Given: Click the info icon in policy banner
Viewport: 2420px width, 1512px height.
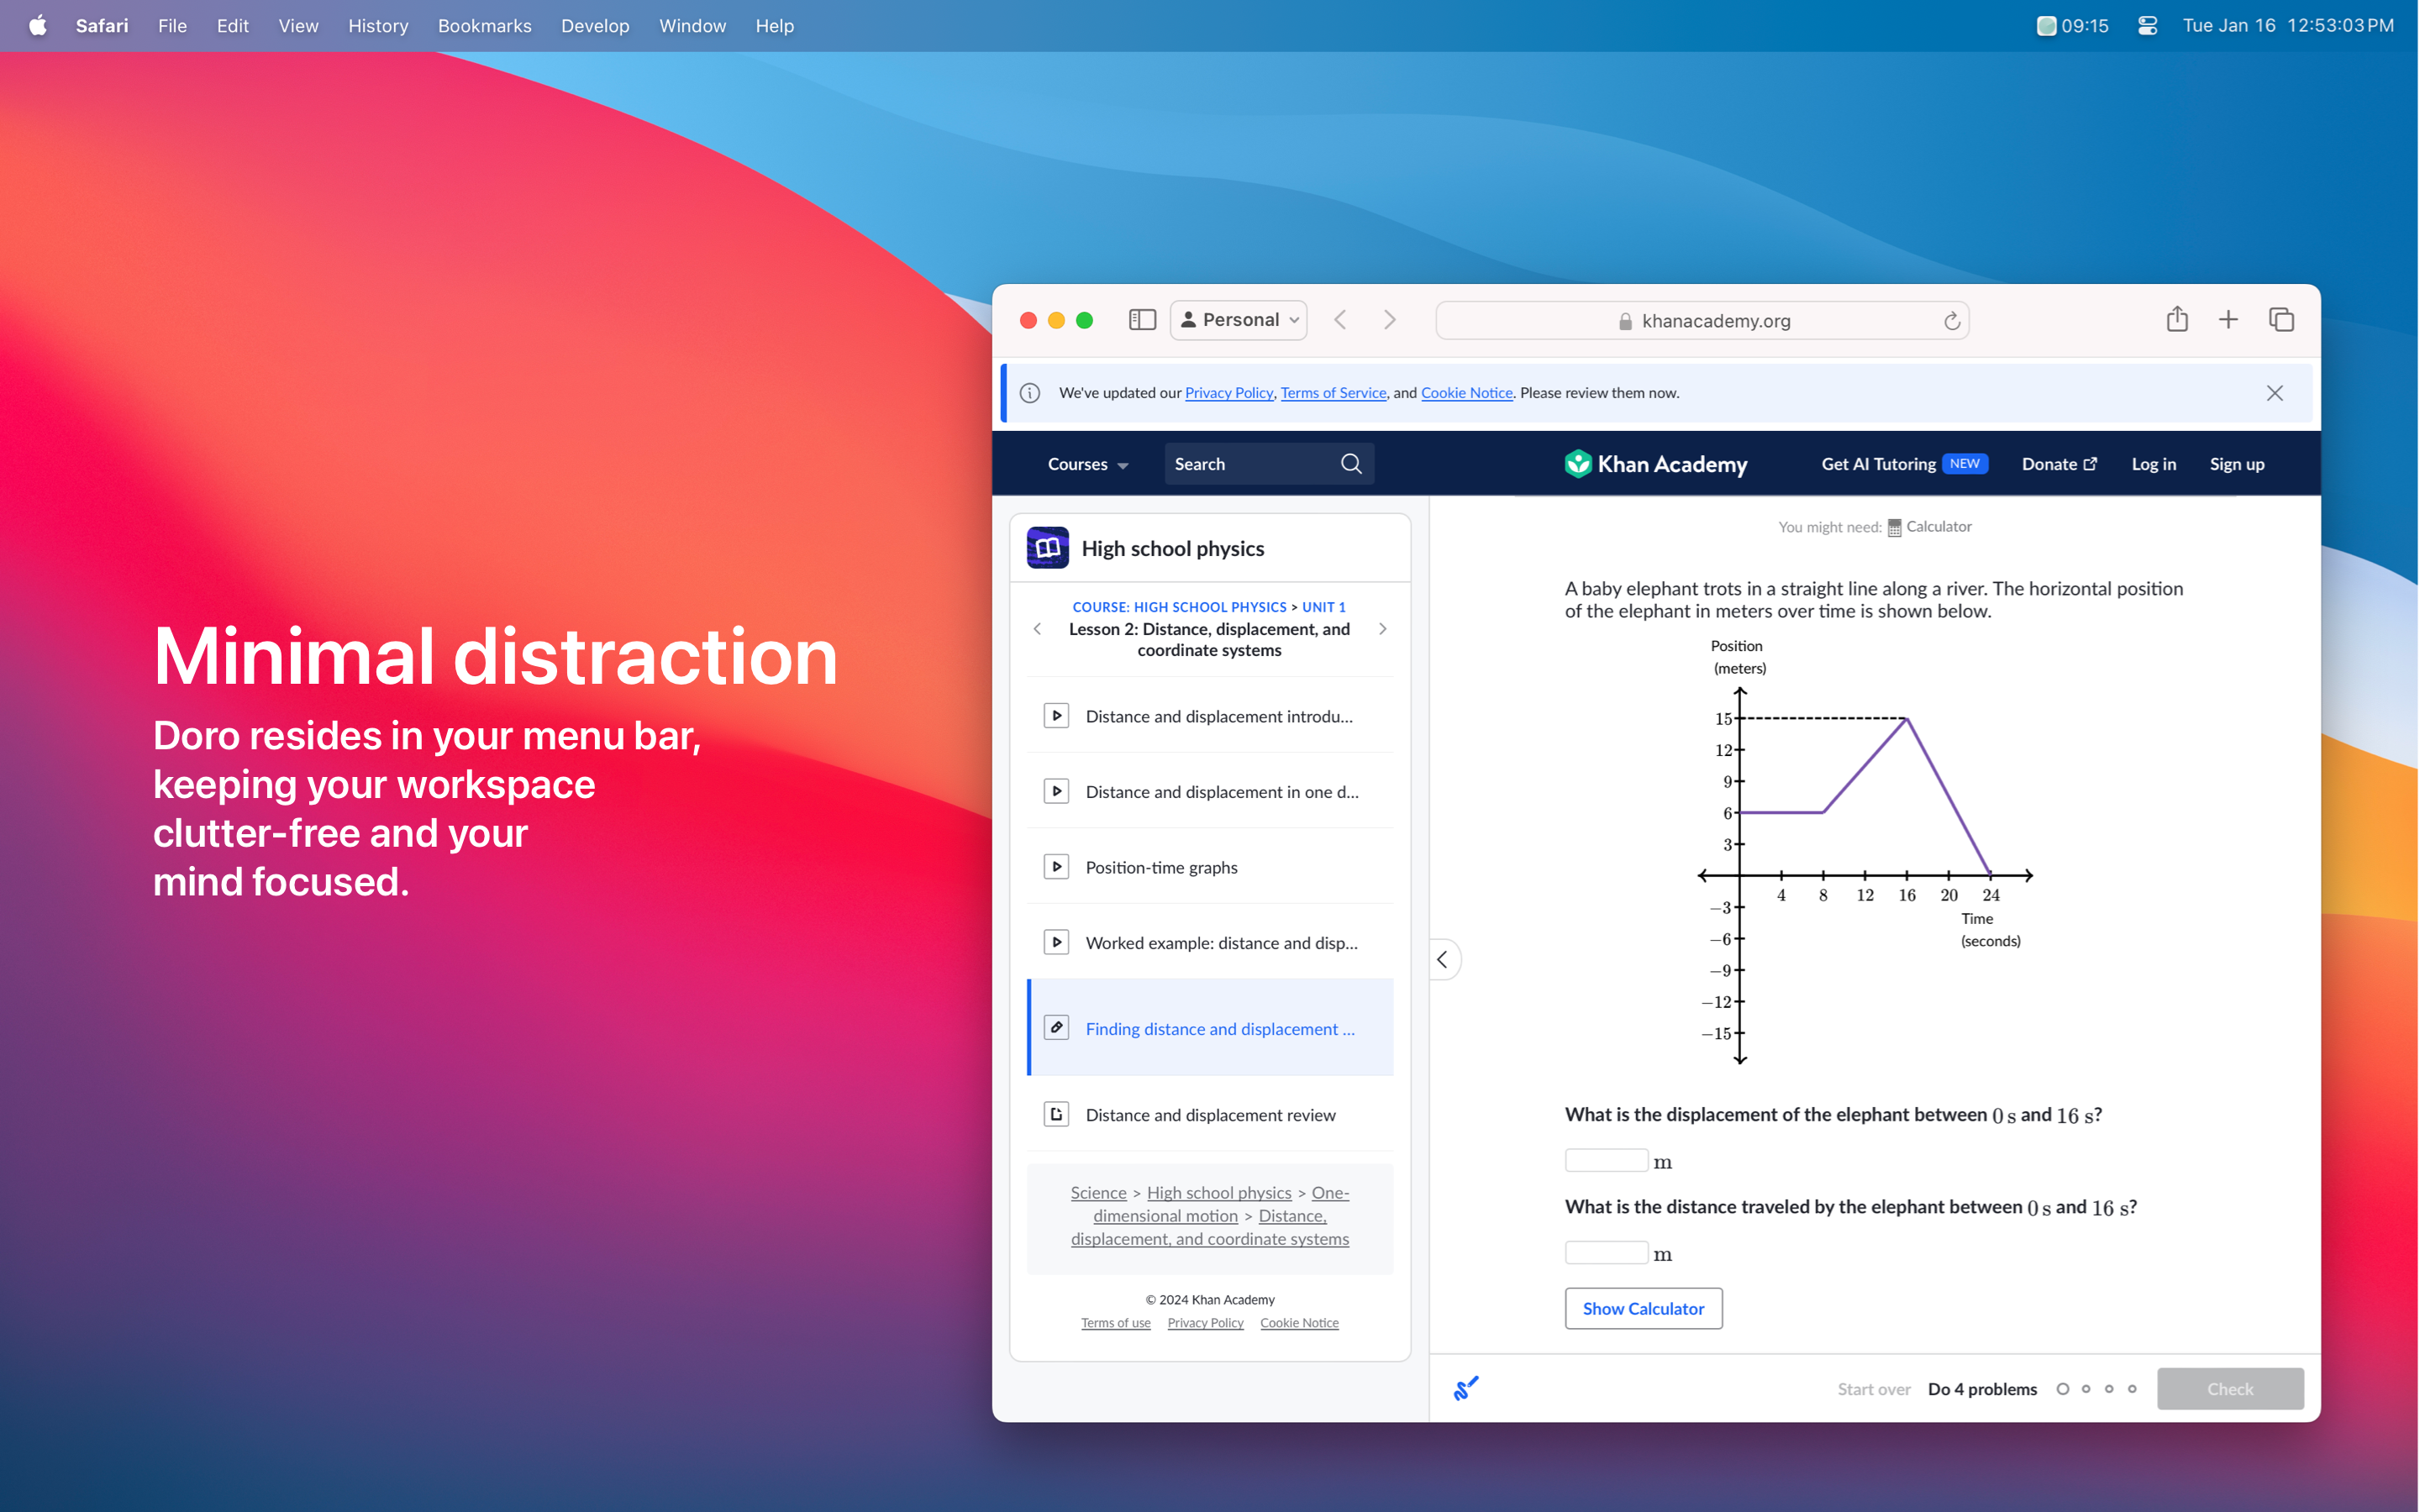Looking at the screenshot, I should (1030, 393).
